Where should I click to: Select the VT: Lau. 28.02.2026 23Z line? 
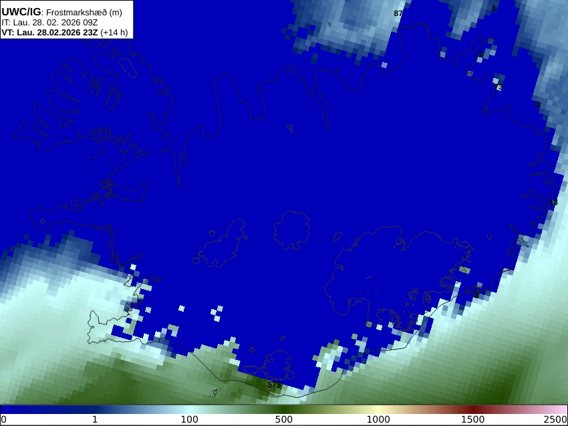pyautogui.click(x=64, y=32)
